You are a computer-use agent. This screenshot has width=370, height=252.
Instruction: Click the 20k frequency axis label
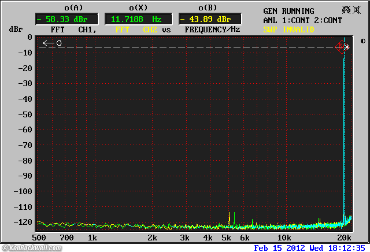tap(344, 238)
